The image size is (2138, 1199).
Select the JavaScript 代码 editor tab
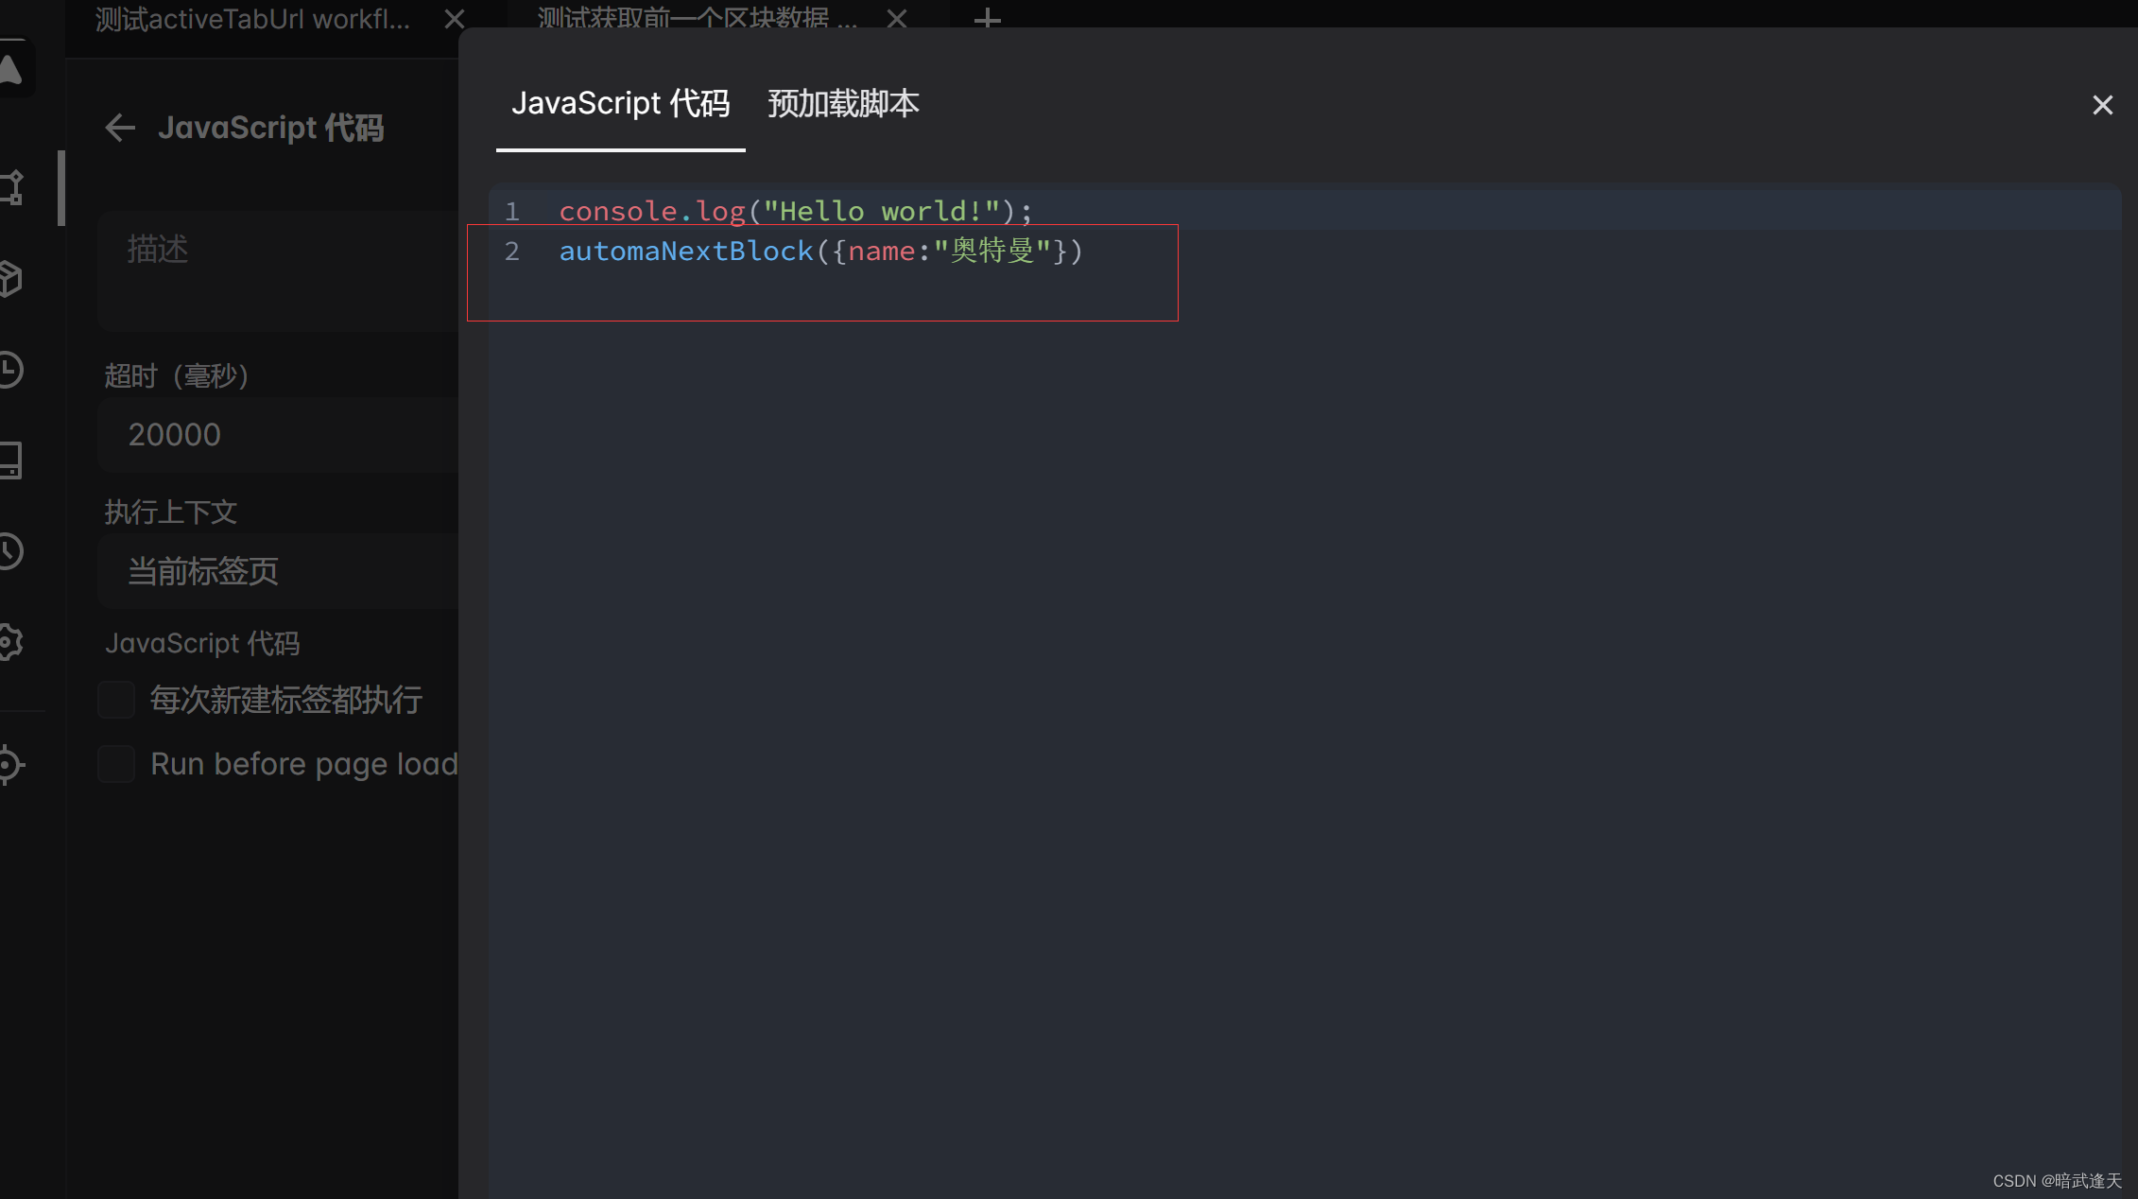(x=620, y=103)
